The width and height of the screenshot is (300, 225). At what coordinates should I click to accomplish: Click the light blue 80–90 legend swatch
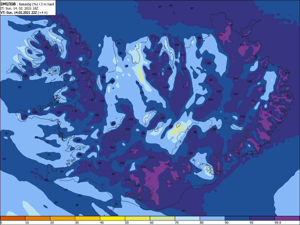[212, 218]
